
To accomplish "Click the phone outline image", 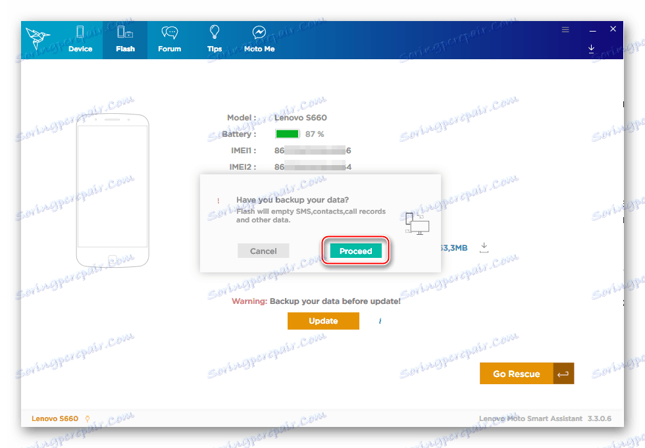I will click(113, 190).
